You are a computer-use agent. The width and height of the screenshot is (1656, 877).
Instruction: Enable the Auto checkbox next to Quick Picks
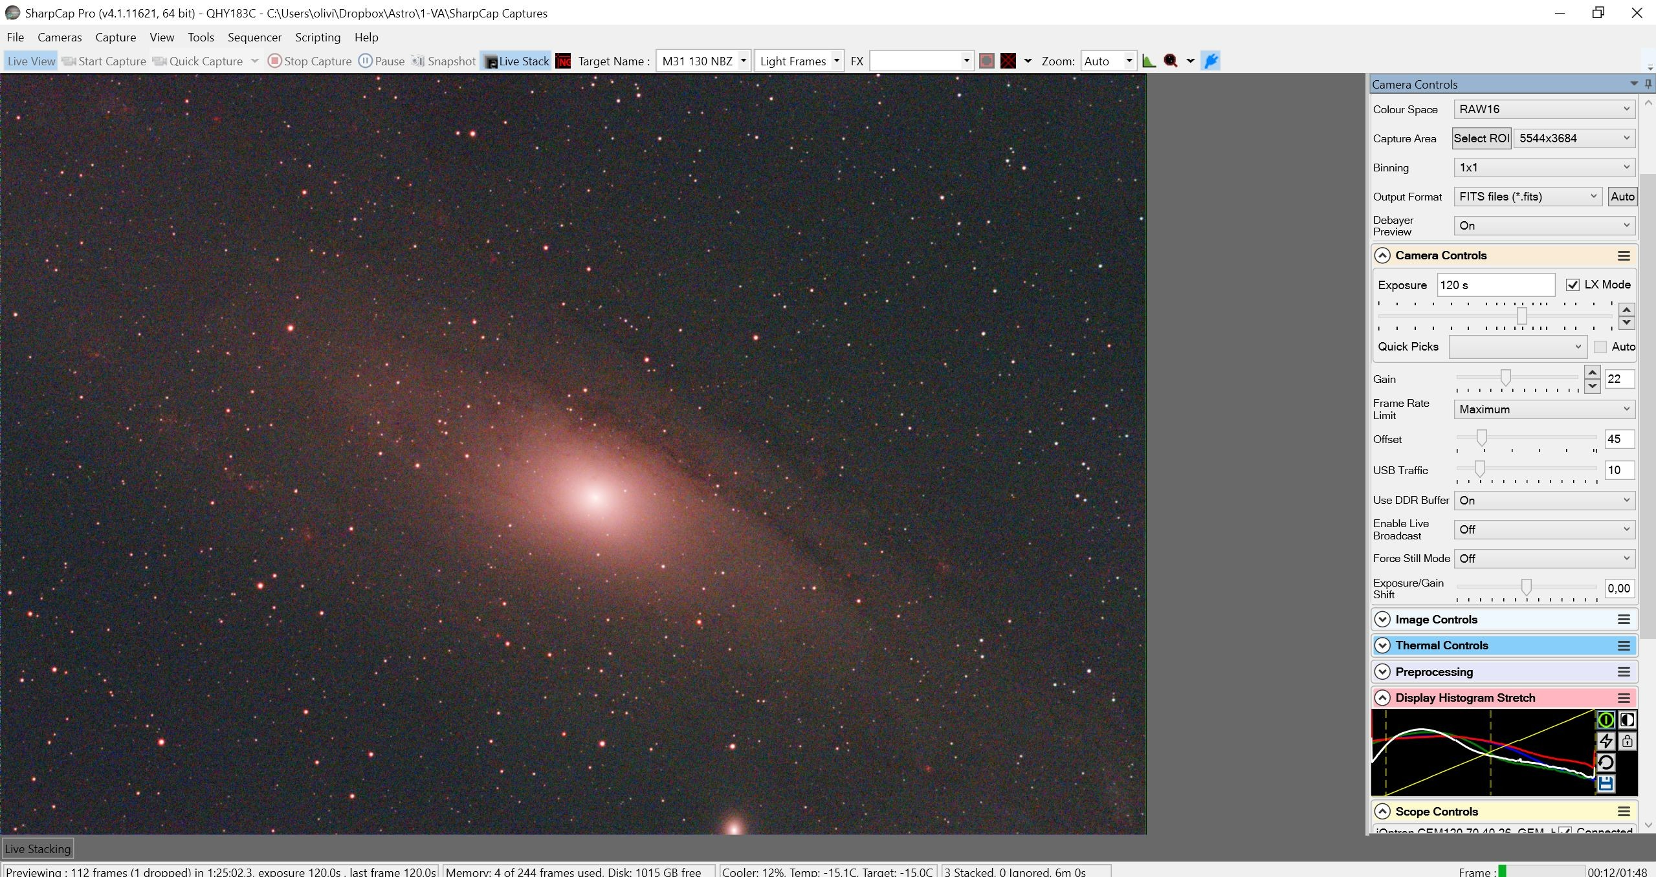pyautogui.click(x=1600, y=347)
